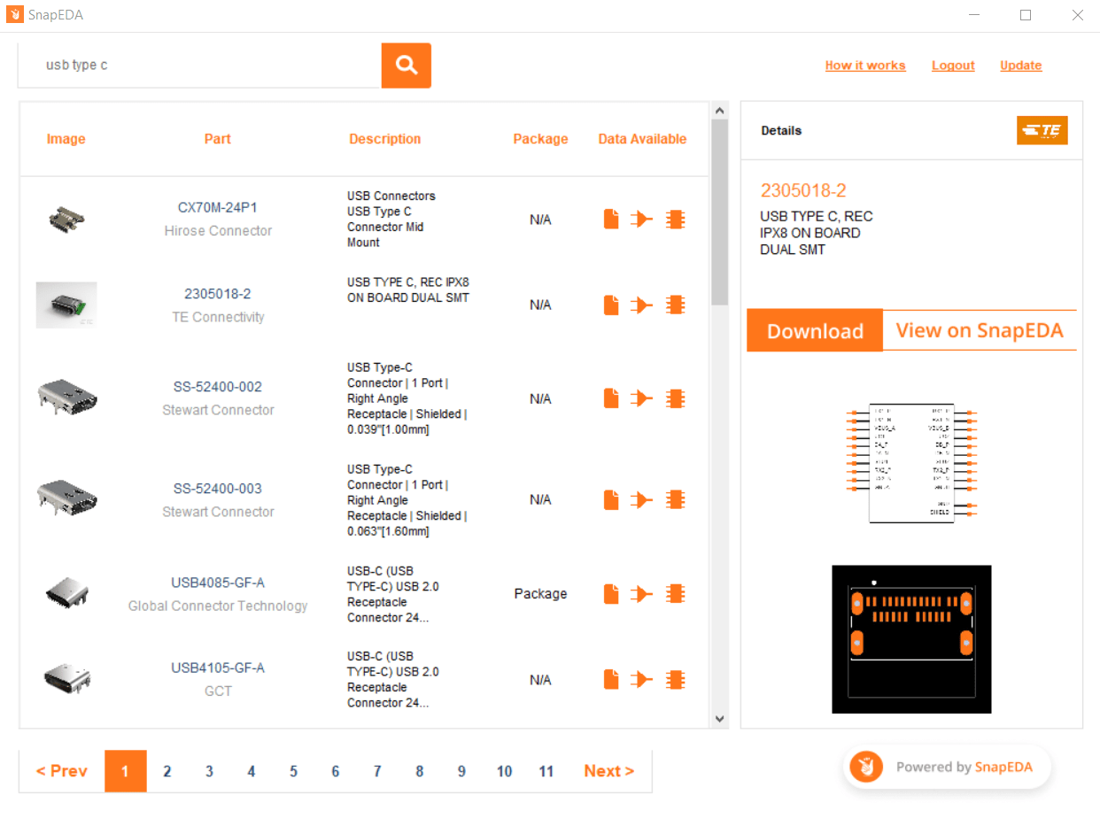Open the 2305018-2 part link
1100x826 pixels.
pyautogui.click(x=218, y=293)
